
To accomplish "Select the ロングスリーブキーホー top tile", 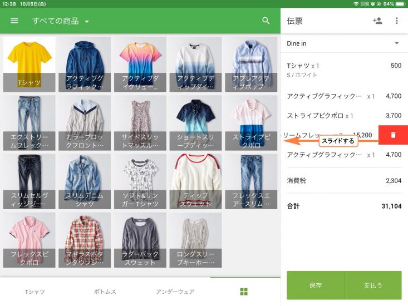I will pos(195,240).
